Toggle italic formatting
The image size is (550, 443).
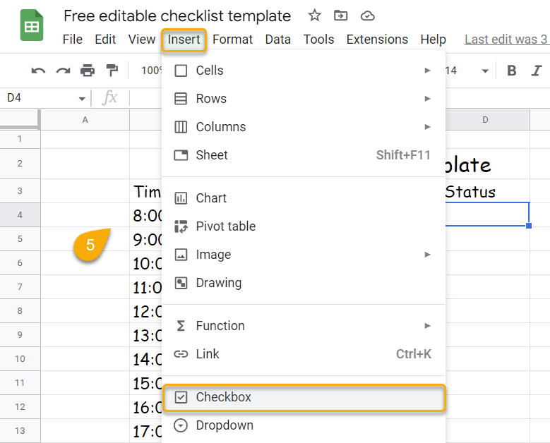click(537, 71)
